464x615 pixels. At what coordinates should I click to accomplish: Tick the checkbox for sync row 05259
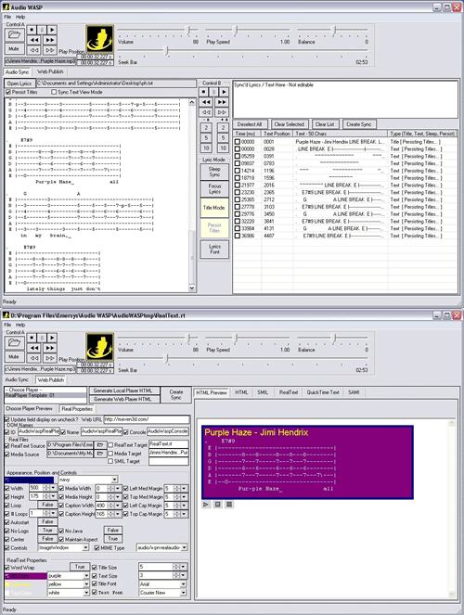238,156
